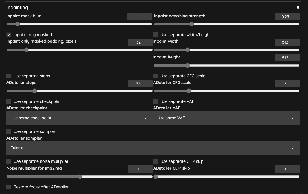Enable Use separate checkpoint
Image resolution: width=308 pixels, height=194 pixels.
coord(9,101)
